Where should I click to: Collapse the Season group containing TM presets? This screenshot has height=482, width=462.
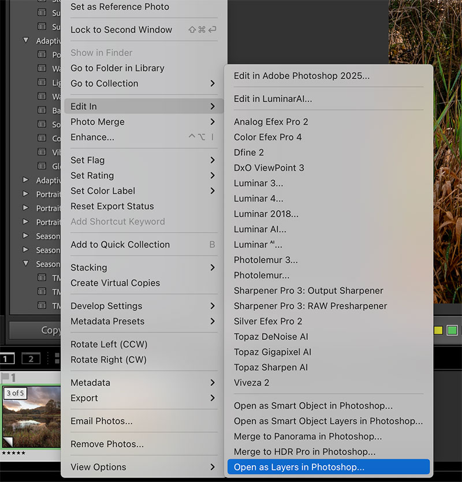(x=26, y=264)
